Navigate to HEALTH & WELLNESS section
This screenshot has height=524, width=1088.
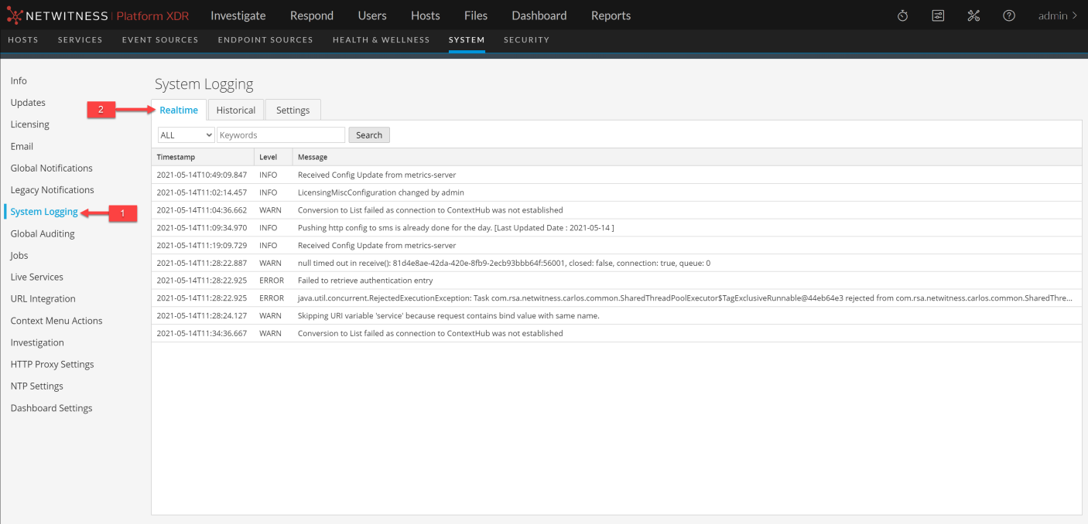(381, 39)
